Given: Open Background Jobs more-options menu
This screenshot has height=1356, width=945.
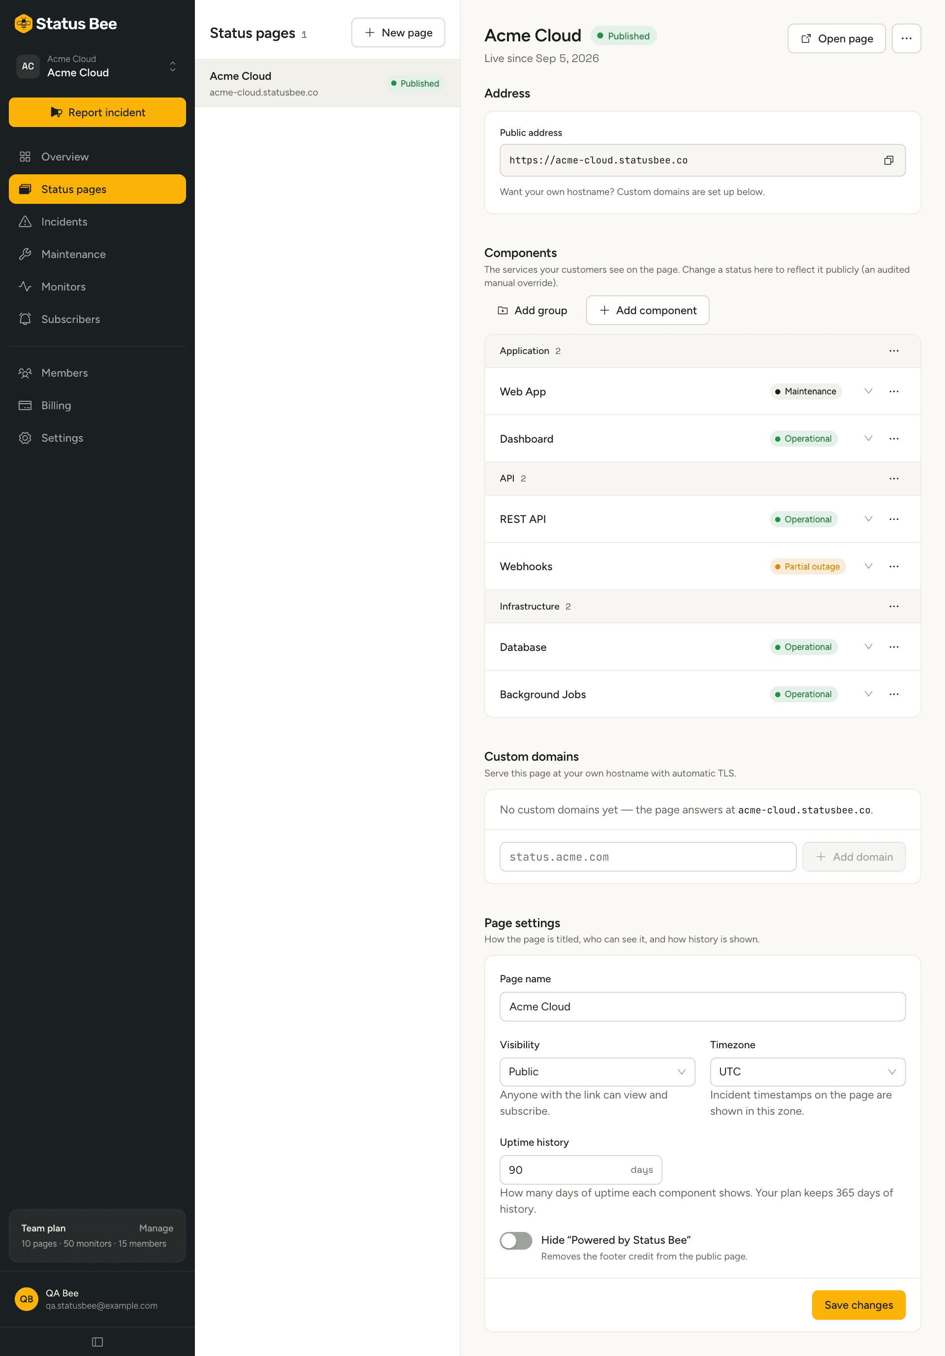Looking at the screenshot, I should coord(894,694).
